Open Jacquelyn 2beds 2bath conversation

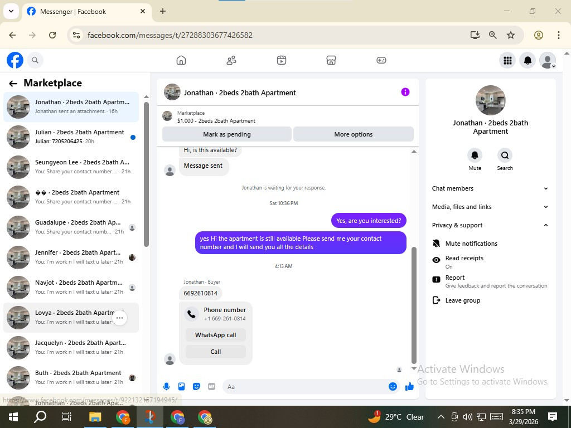tap(71, 348)
